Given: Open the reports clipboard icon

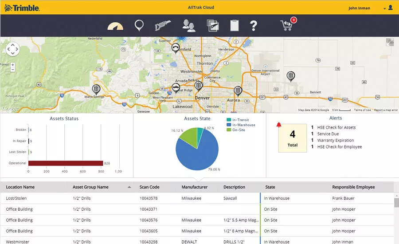Looking at the screenshot, I should [235, 25].
